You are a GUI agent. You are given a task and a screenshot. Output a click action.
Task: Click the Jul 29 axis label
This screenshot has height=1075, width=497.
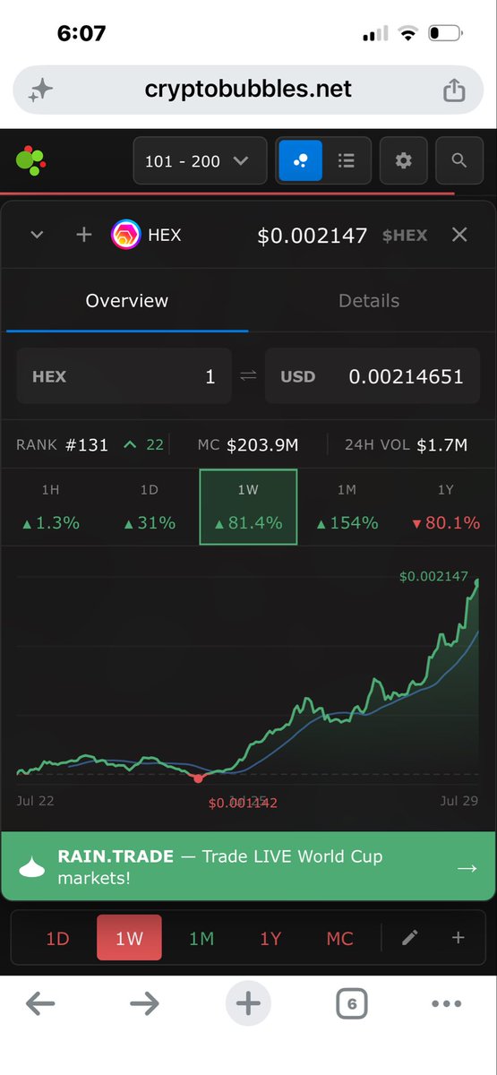coord(461,800)
